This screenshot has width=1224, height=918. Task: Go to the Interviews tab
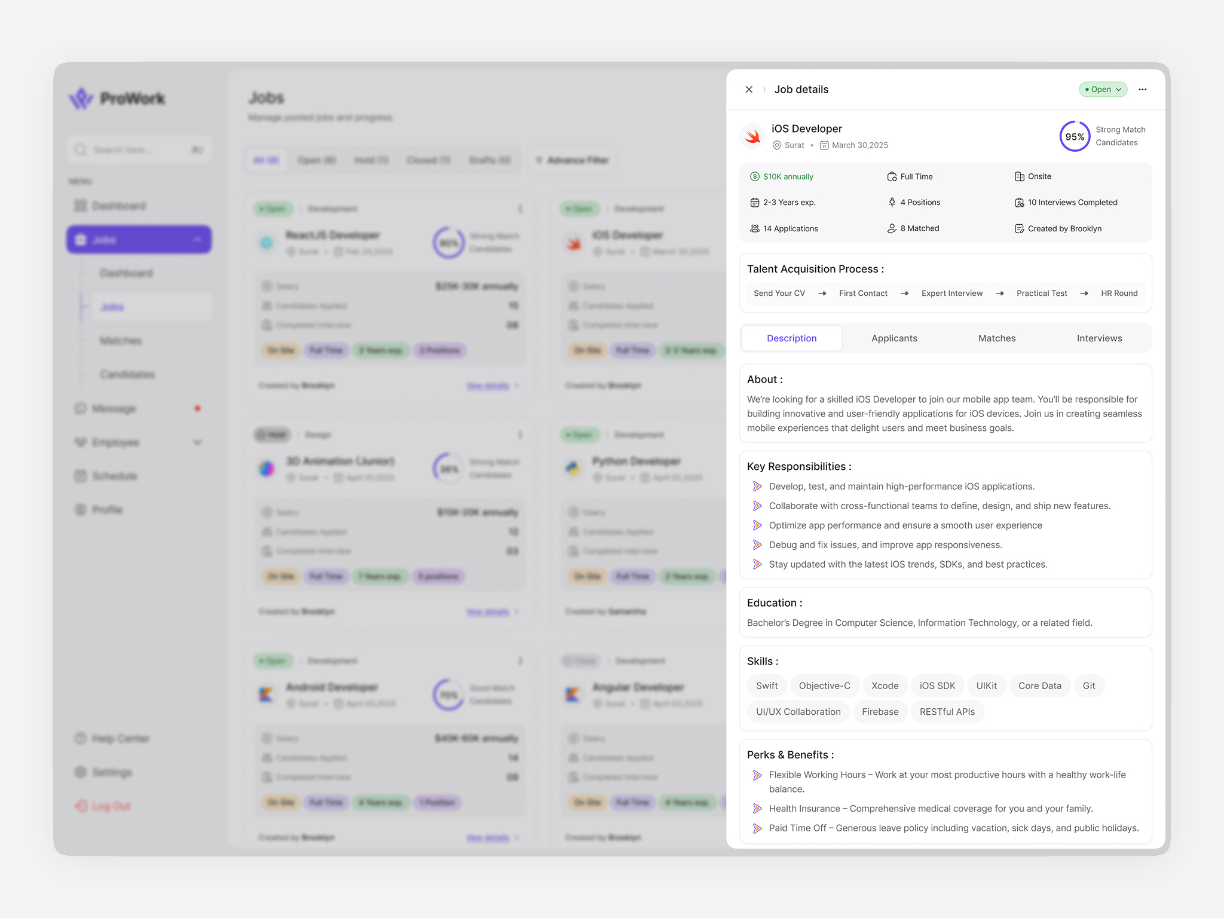[1099, 338]
